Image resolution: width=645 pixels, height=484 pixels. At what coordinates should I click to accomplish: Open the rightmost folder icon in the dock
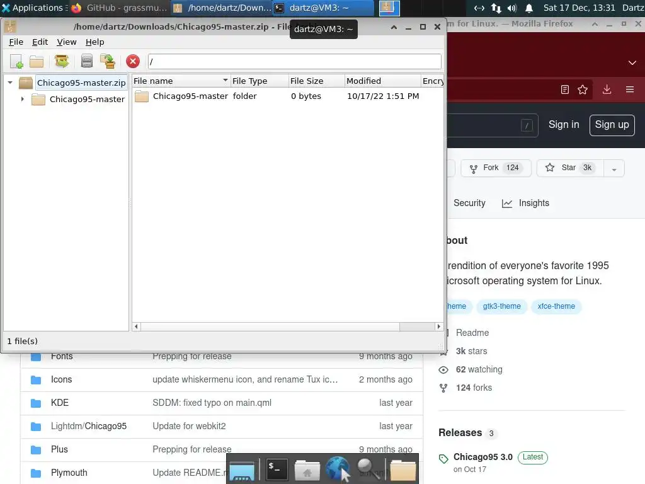pyautogui.click(x=402, y=470)
